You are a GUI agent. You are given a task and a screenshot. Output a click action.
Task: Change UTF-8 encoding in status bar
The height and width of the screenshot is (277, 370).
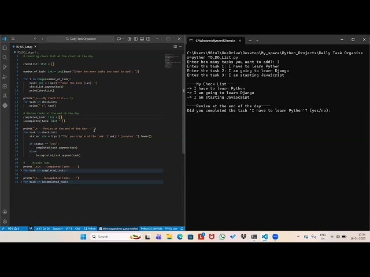point(69,229)
